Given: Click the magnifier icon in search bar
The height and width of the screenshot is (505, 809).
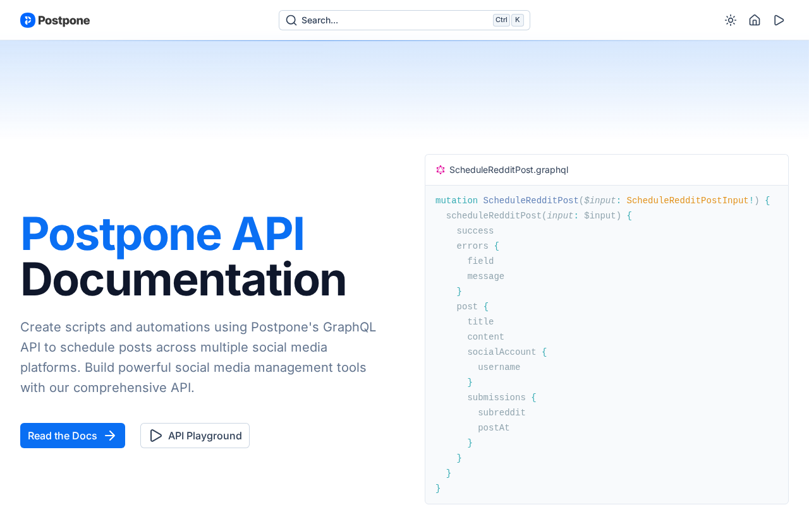Looking at the screenshot, I should 291,20.
